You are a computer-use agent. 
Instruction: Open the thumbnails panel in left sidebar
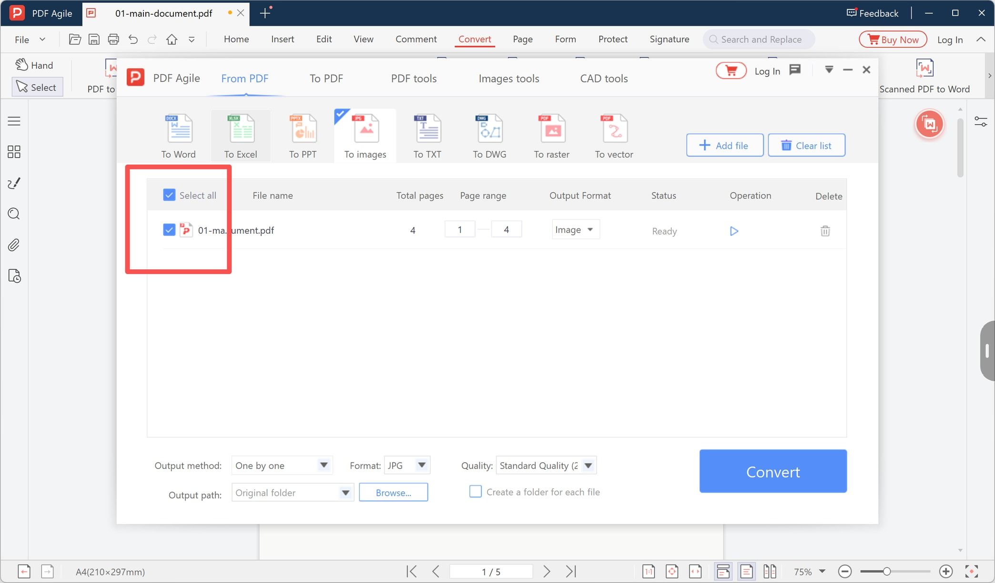point(14,152)
